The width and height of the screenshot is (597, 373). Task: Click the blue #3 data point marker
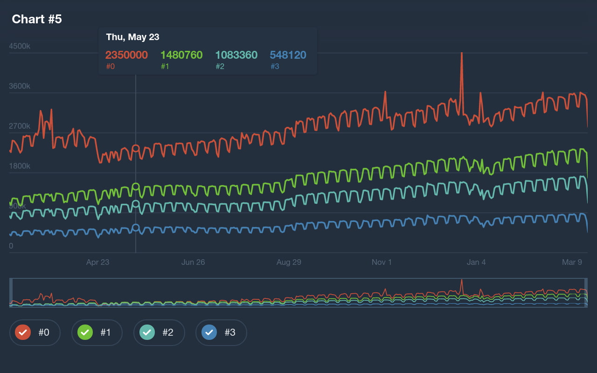pos(136,228)
